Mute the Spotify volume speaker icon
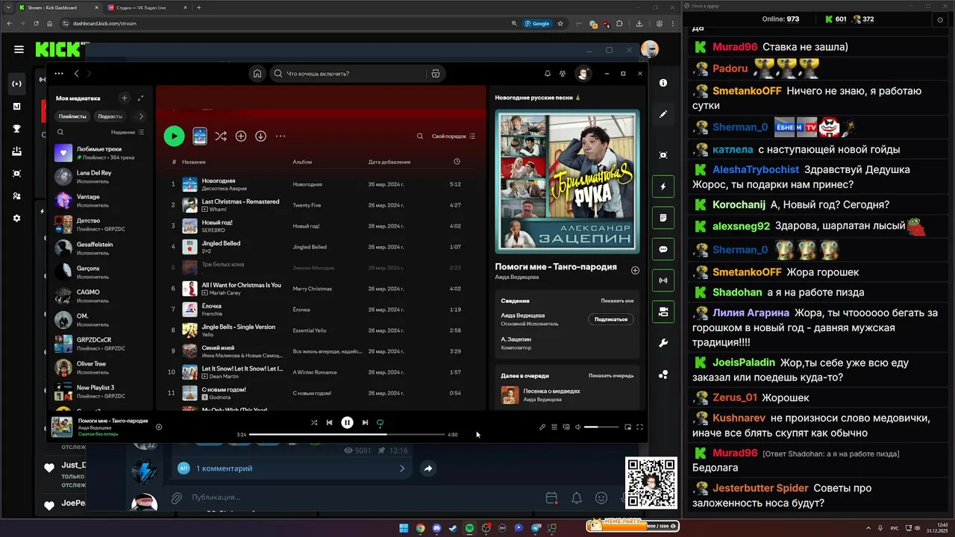The width and height of the screenshot is (955, 537). 578,427
